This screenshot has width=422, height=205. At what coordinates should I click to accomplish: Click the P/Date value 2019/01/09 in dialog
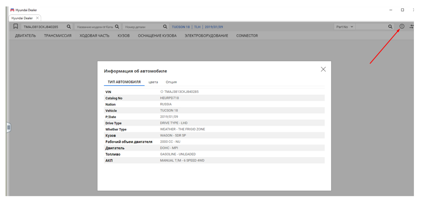(x=169, y=117)
